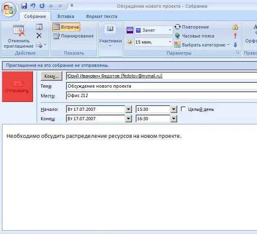Image resolution: width=257 pixels, height=234 pixels.
Task: Switch to the Собрание tab
Action: point(35,16)
